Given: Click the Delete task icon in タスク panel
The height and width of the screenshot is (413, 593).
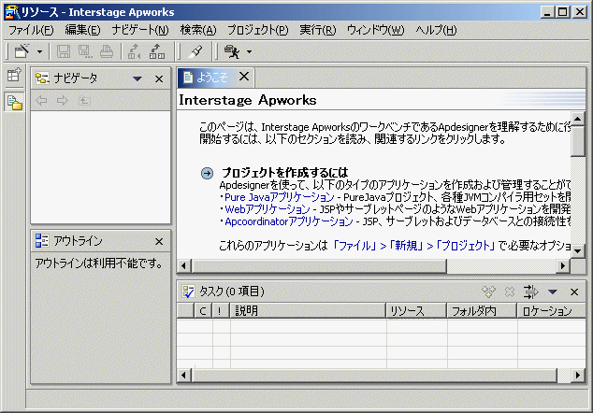Looking at the screenshot, I should pyautogui.click(x=510, y=292).
